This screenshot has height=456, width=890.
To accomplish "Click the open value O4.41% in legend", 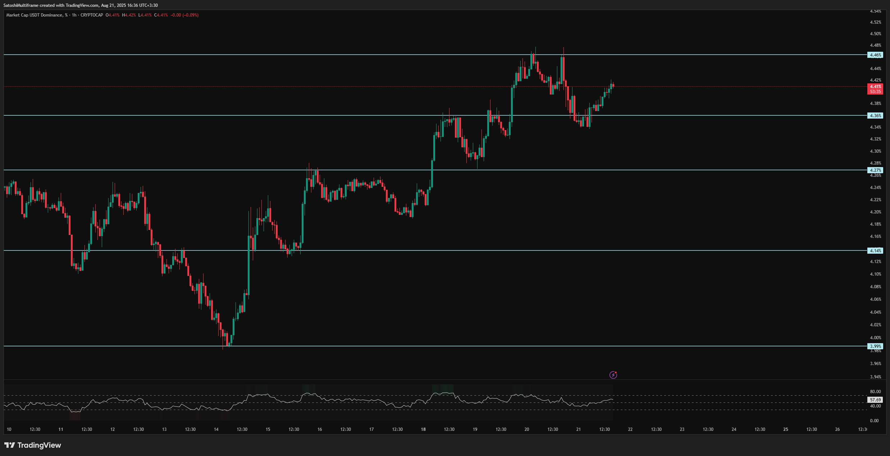I will [x=113, y=15].
